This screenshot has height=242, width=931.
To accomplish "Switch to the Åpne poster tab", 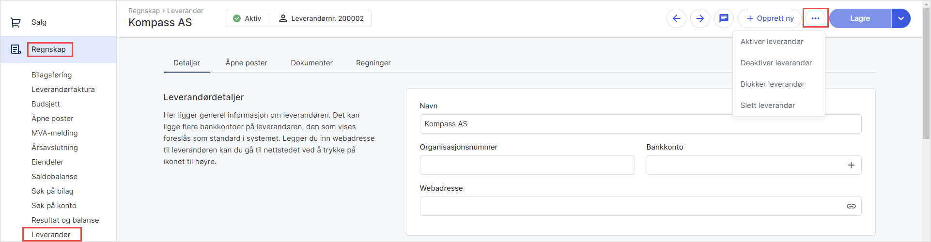I will [x=246, y=63].
